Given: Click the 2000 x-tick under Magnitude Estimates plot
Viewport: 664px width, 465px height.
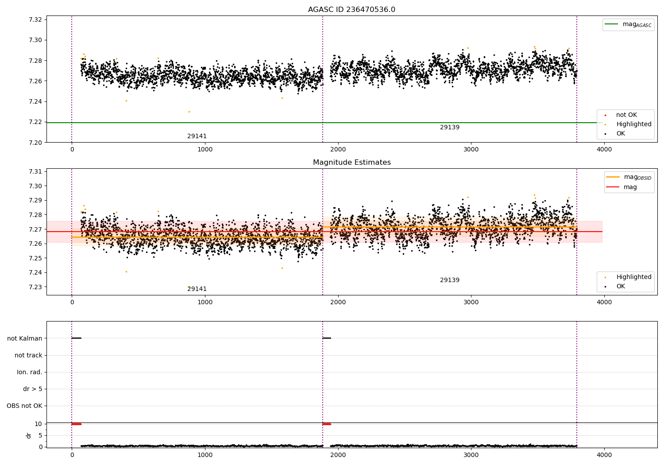Looking at the screenshot, I should click(x=338, y=302).
